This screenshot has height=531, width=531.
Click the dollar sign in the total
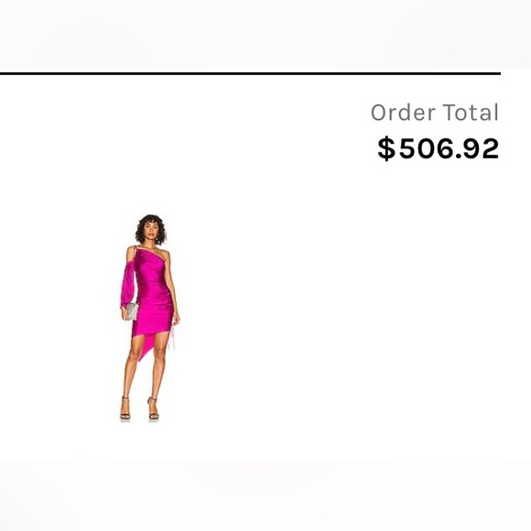point(386,148)
